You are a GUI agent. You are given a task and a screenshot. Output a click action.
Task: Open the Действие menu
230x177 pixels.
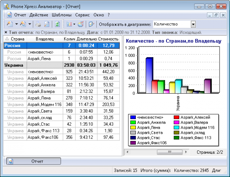(x=39, y=15)
